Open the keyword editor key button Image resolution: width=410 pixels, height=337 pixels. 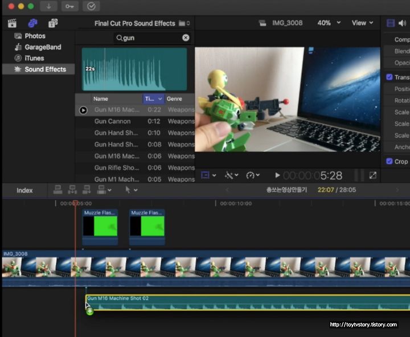tap(70, 6)
